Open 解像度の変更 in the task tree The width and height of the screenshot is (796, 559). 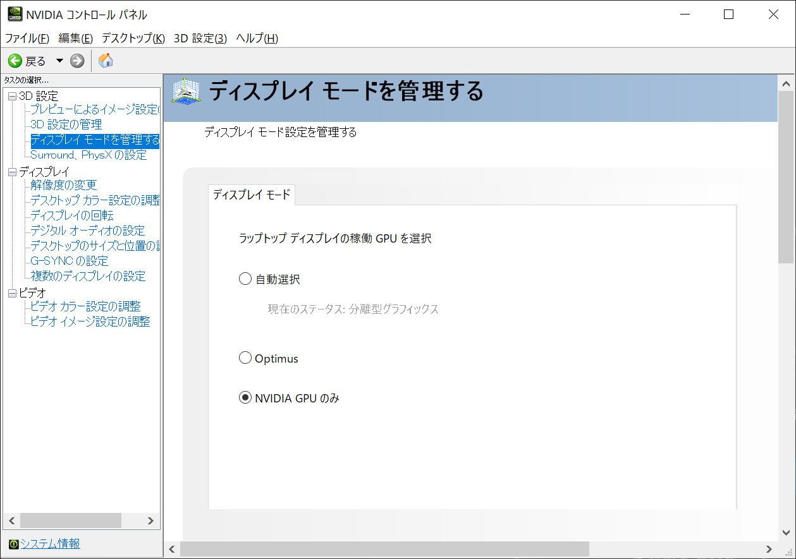pyautogui.click(x=63, y=185)
